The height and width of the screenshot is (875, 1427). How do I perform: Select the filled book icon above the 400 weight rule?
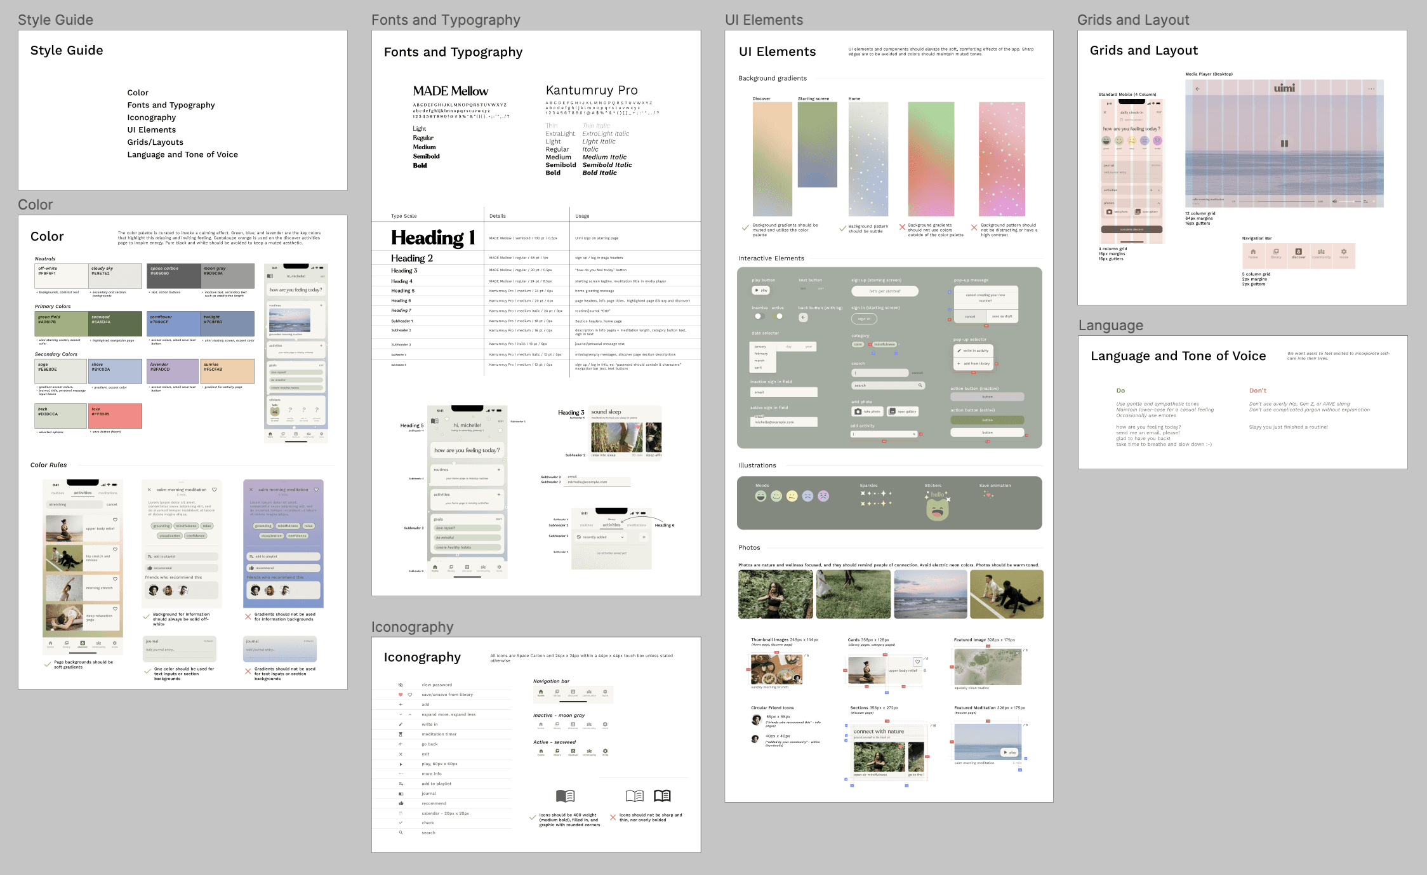[565, 796]
